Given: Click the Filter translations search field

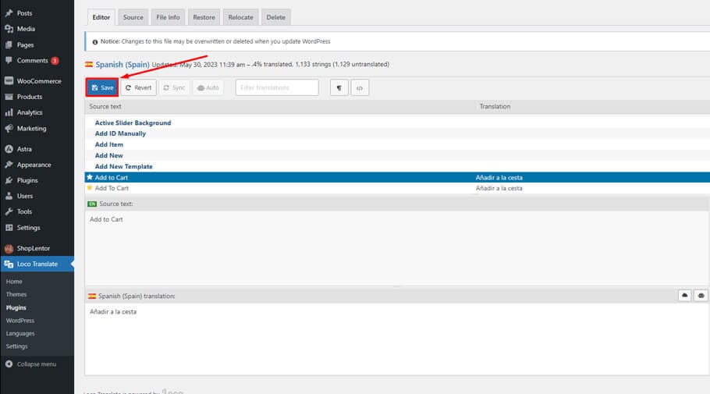Looking at the screenshot, I should pos(277,87).
